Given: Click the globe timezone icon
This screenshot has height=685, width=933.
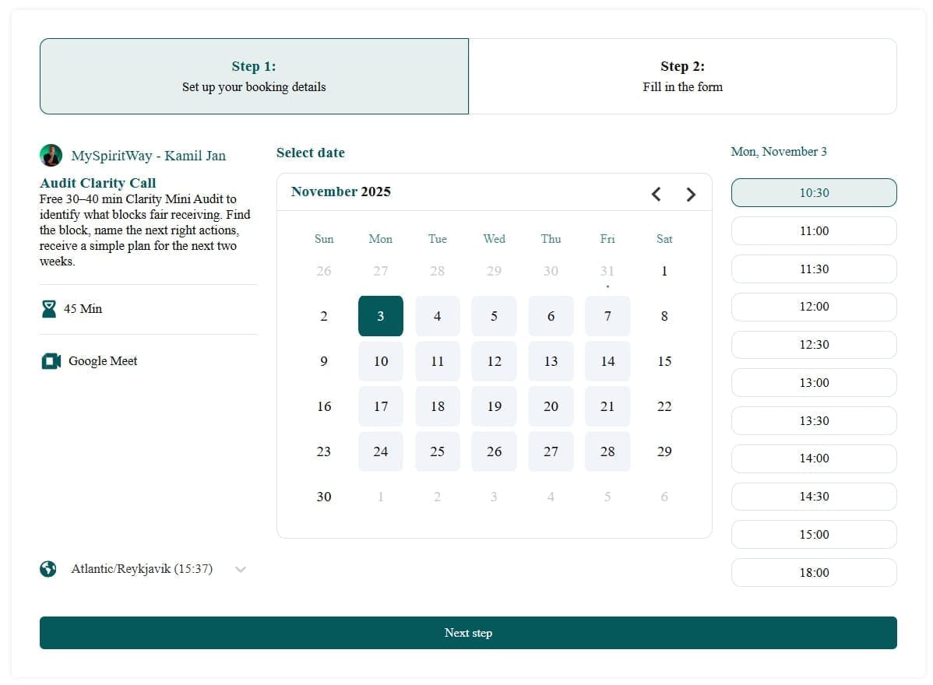Looking at the screenshot, I should click(48, 569).
